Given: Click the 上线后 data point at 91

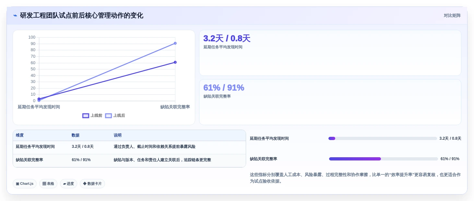Looking at the screenshot, I should tap(175, 43).
